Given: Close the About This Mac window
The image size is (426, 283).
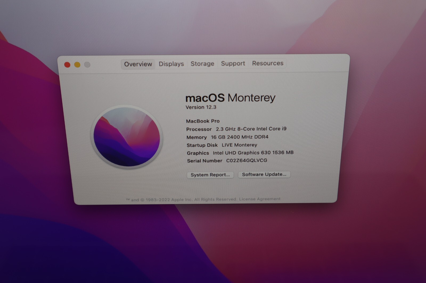Looking at the screenshot, I should 67,65.
